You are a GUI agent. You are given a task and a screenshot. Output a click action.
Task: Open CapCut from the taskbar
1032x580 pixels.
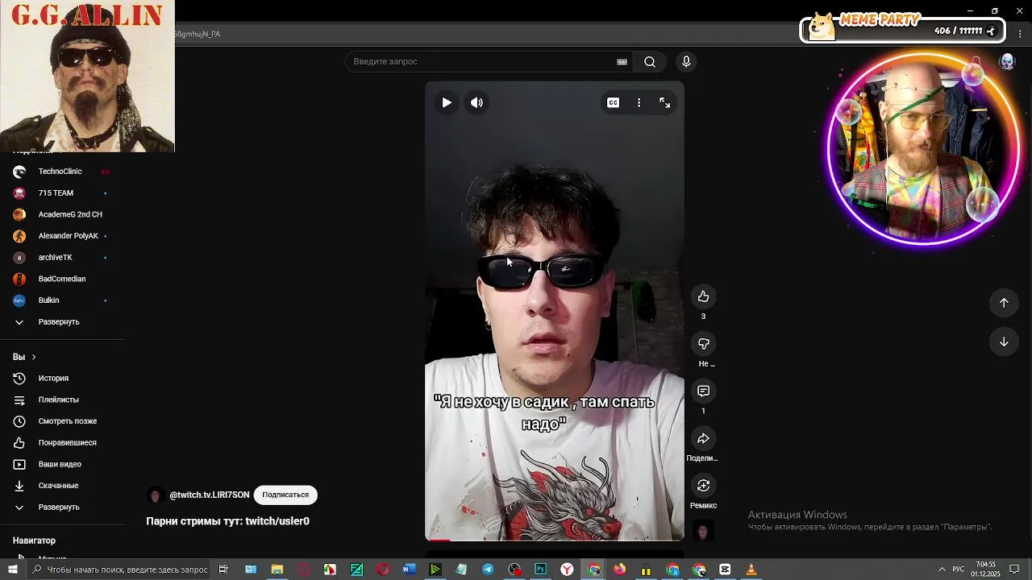(725, 570)
